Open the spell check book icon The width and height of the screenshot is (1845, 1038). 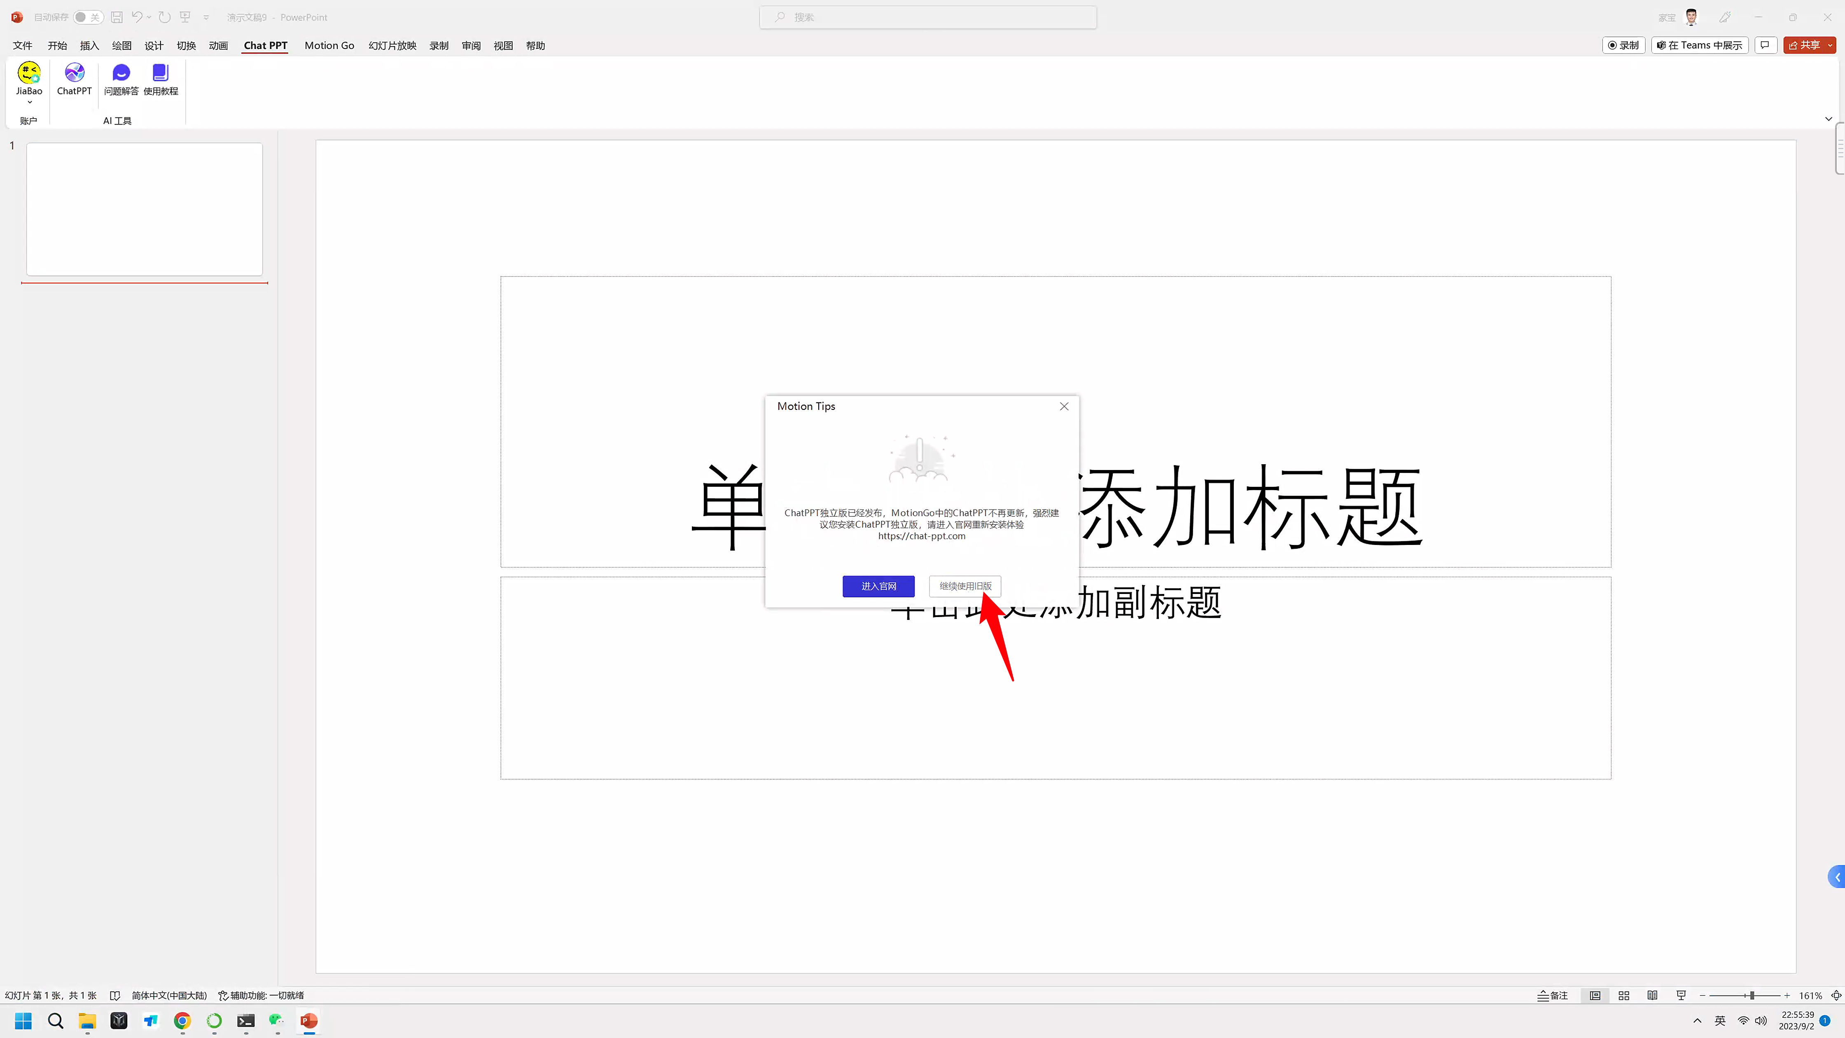tap(114, 996)
